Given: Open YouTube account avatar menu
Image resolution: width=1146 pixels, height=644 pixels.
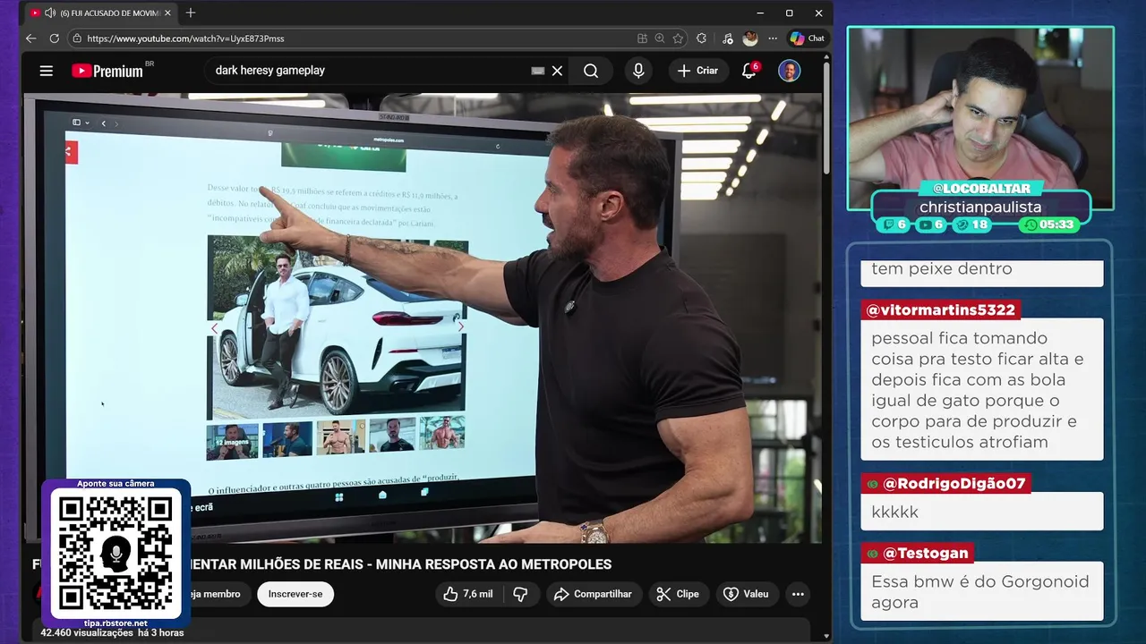Looking at the screenshot, I should coord(789,71).
